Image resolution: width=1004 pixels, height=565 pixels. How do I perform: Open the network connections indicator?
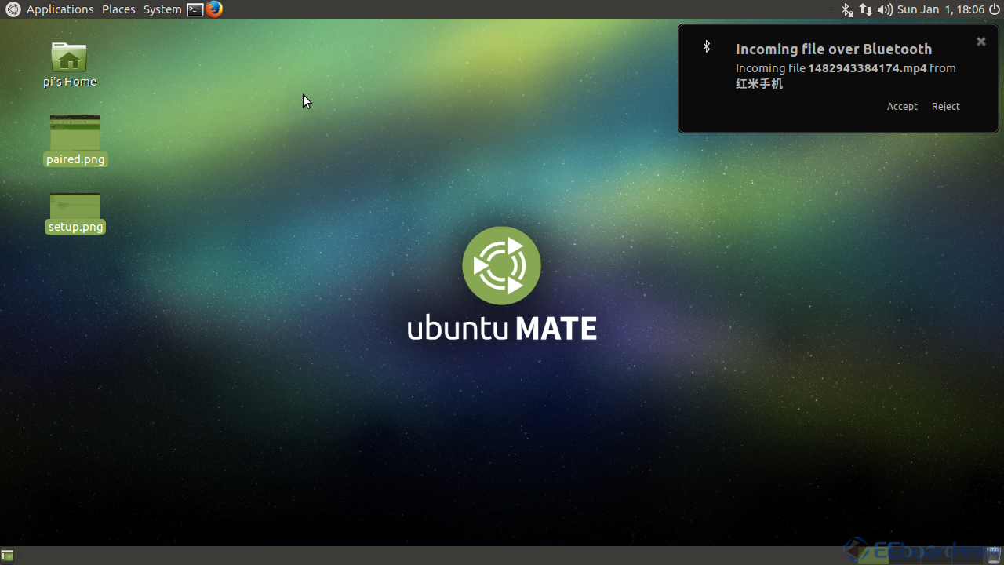point(865,9)
